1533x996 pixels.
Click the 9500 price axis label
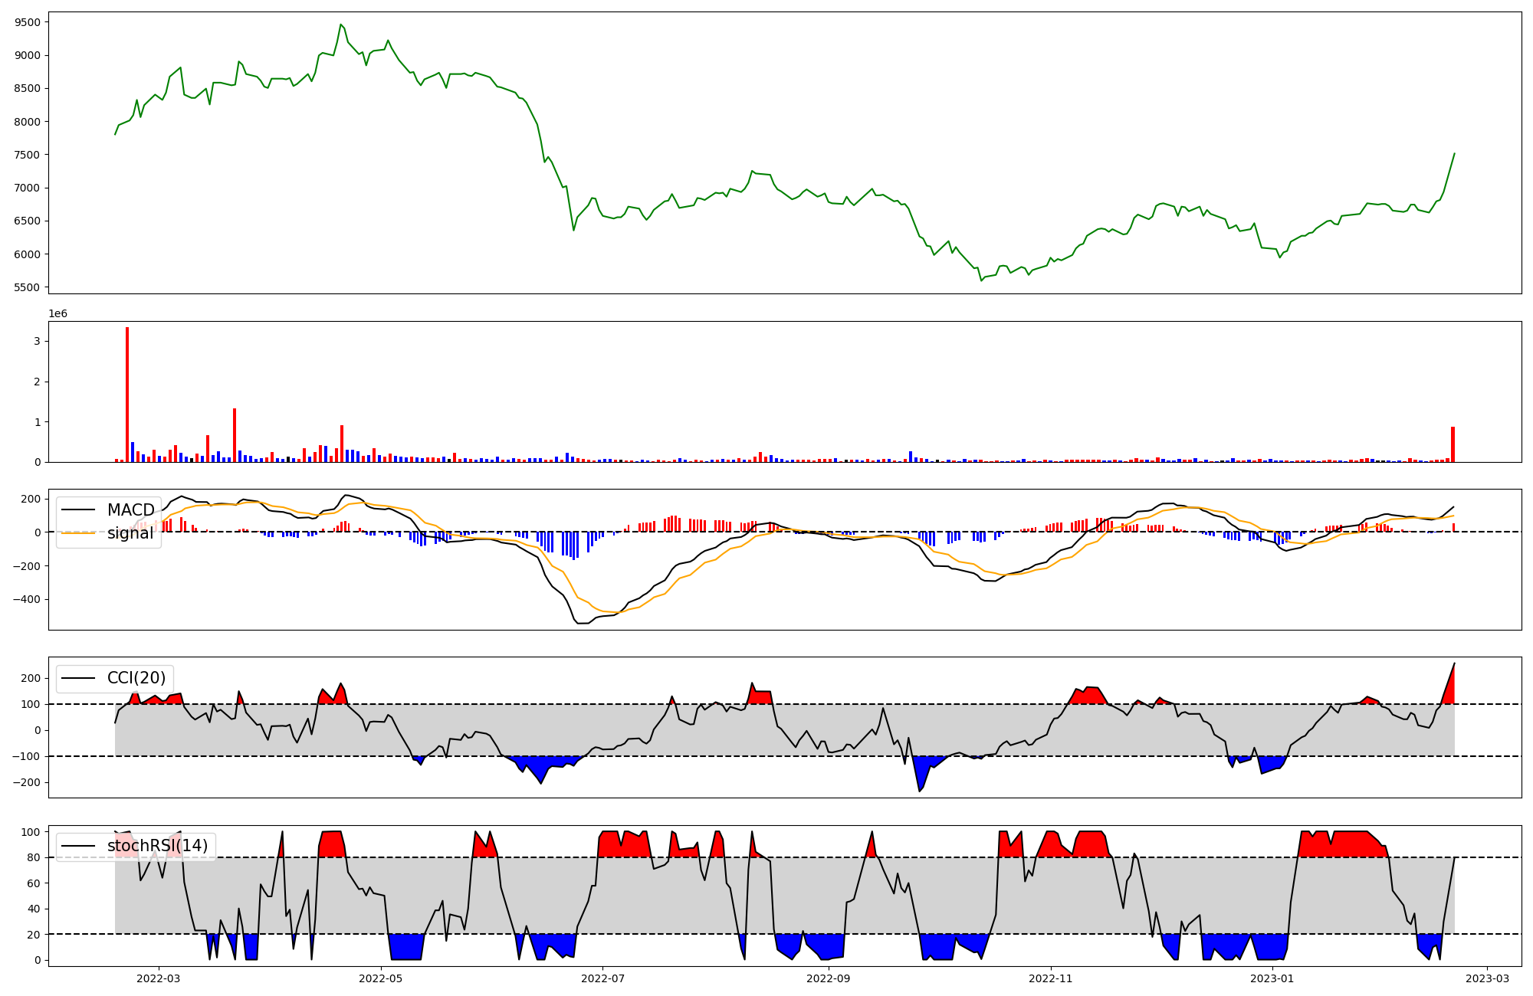(28, 22)
